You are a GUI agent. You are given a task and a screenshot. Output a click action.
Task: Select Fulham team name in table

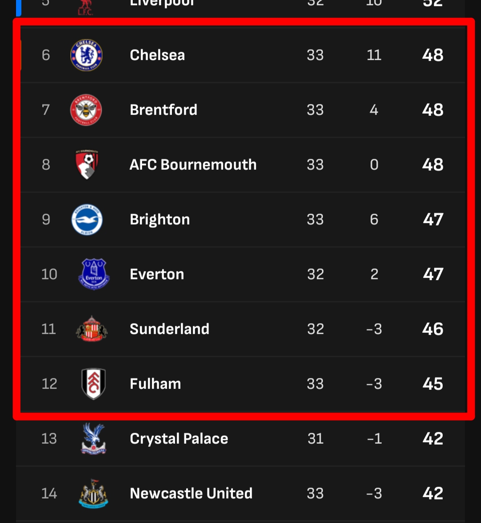tap(155, 384)
